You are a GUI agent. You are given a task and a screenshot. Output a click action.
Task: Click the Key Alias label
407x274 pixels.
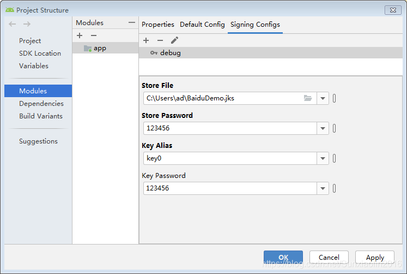click(157, 146)
